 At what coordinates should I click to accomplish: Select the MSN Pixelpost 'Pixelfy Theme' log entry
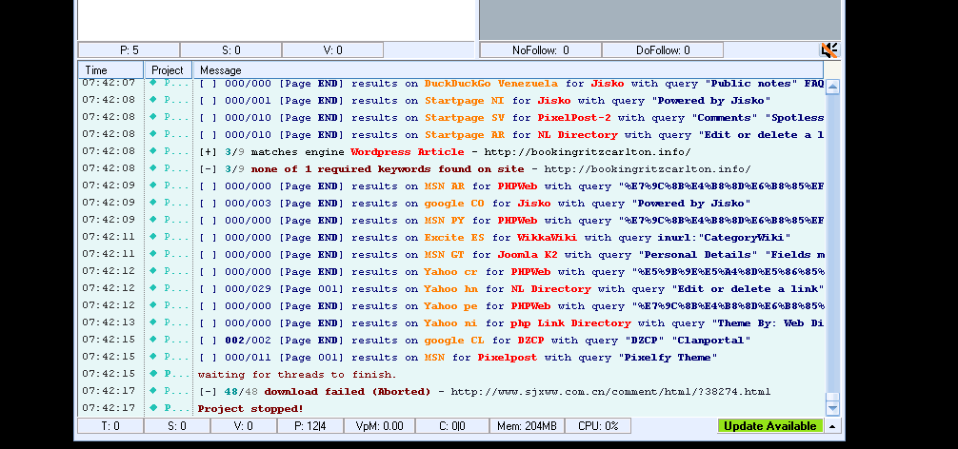[458, 357]
